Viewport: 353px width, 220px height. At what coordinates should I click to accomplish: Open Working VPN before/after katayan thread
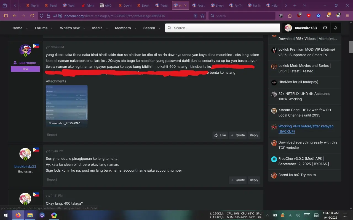click(306, 129)
